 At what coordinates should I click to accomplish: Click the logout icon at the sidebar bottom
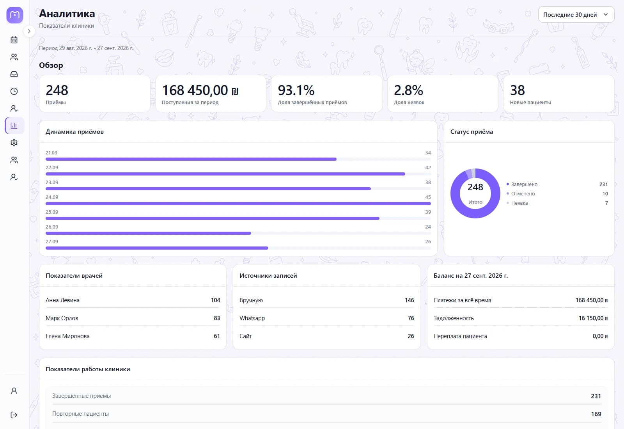click(14, 415)
